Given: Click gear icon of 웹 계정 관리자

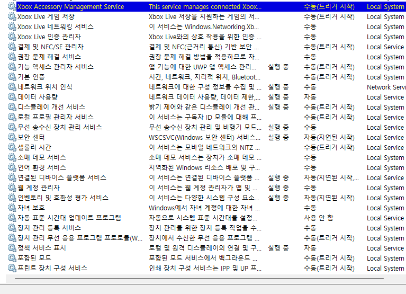Looking at the screenshot, I should 12,188.
